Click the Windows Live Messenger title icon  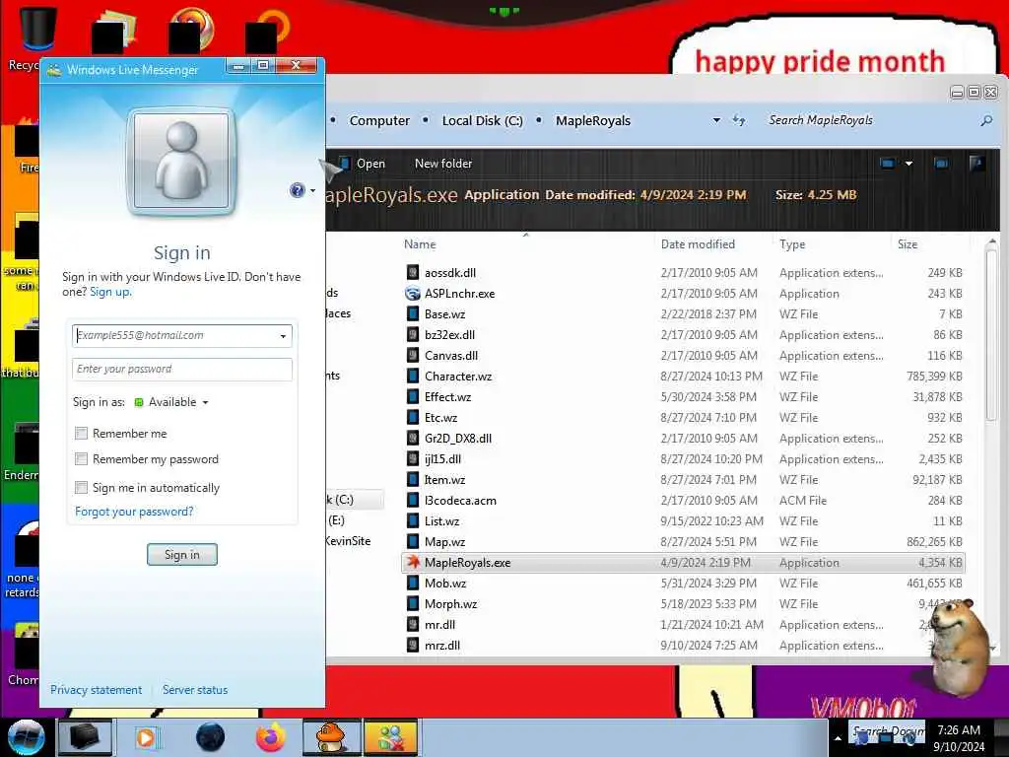(55, 70)
